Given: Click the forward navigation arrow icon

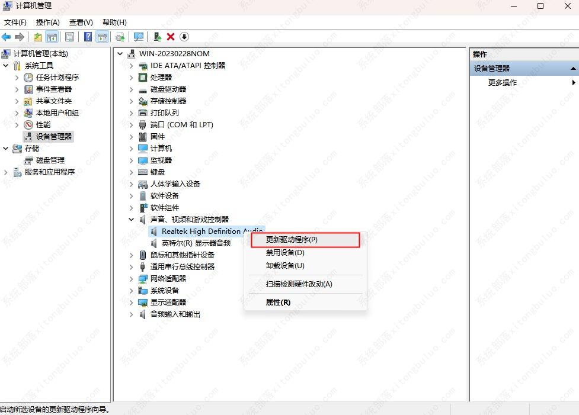Looking at the screenshot, I should click(x=19, y=37).
